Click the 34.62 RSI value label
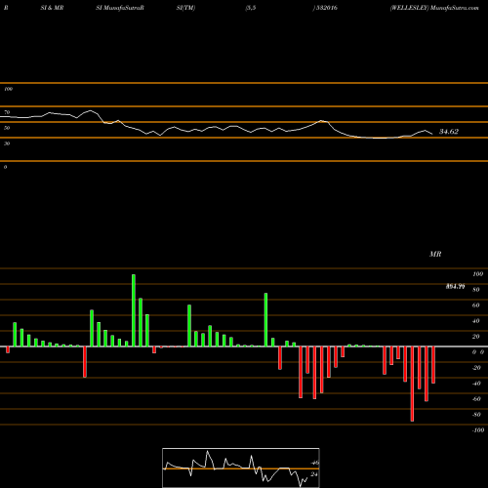 pos(449,132)
